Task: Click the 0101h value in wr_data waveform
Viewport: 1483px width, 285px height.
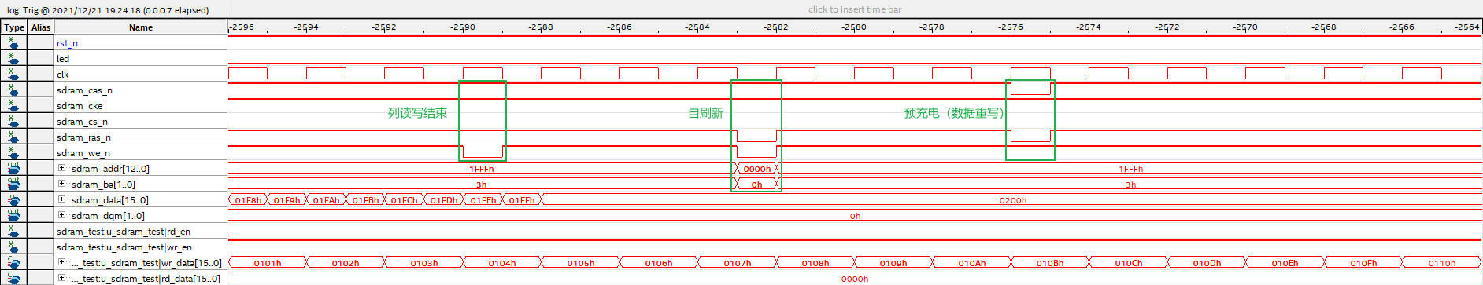Action: point(268,263)
